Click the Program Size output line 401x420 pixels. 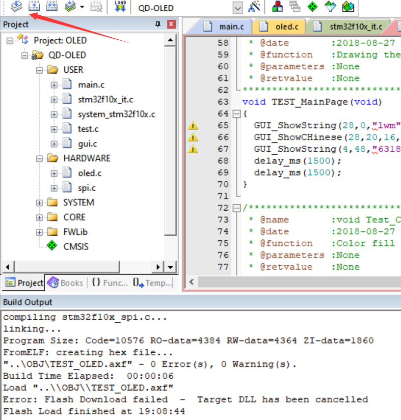click(188, 340)
